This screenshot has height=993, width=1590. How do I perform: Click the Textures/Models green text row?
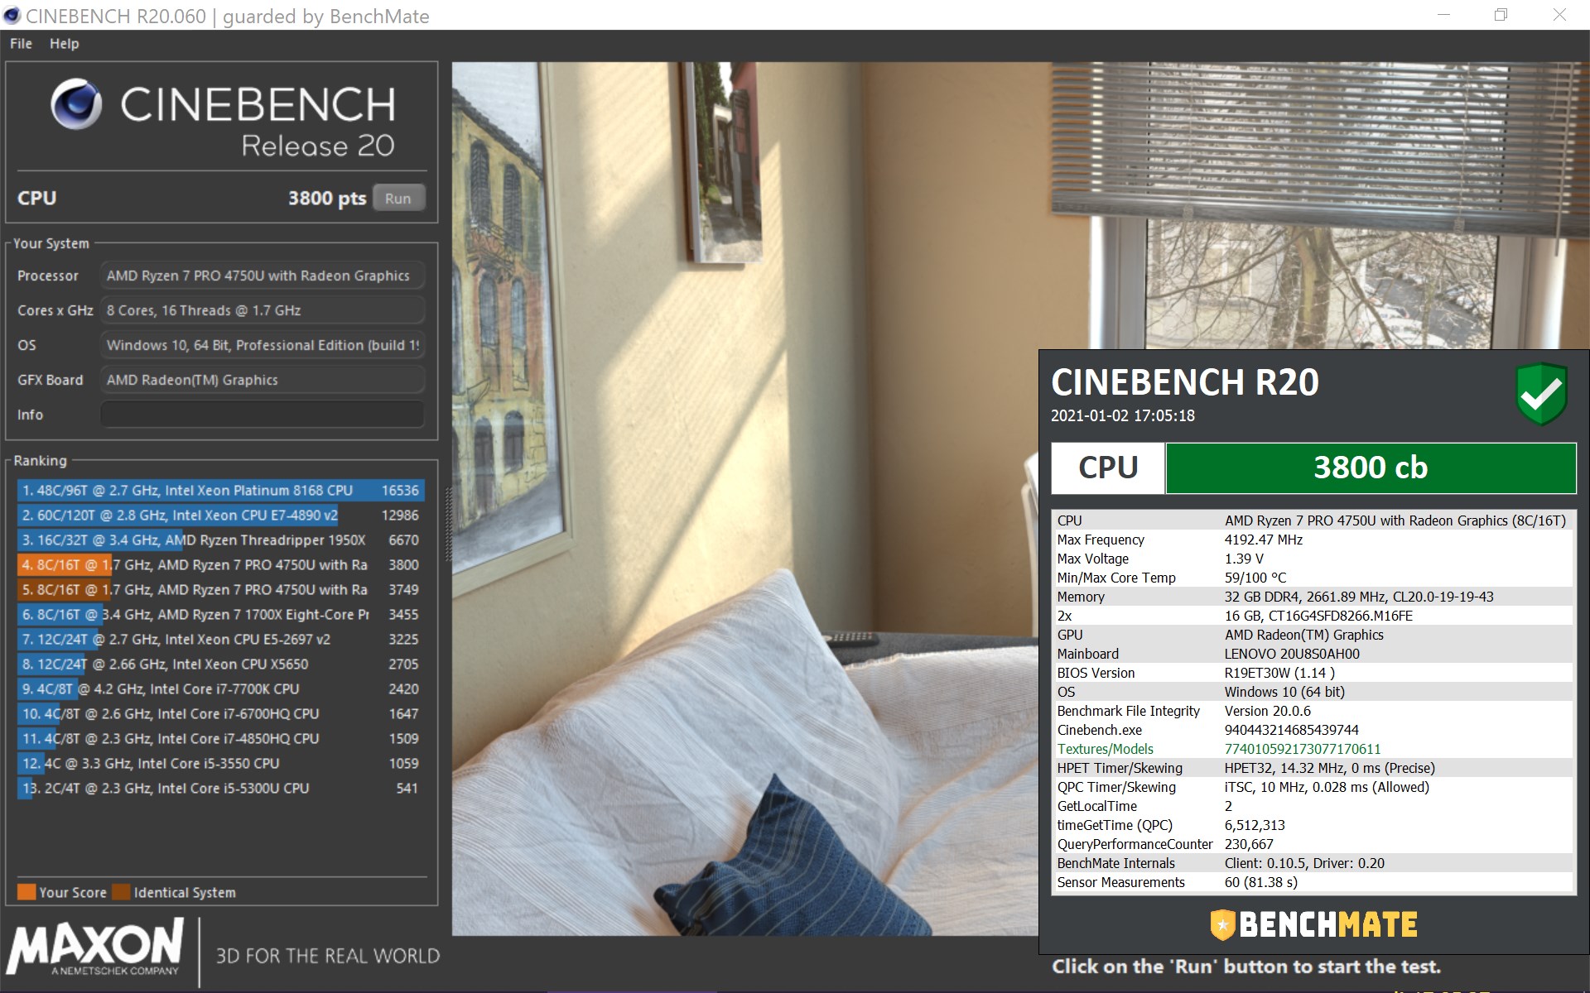1313,749
